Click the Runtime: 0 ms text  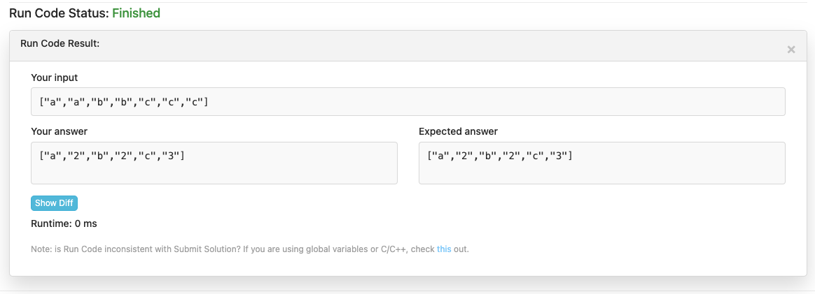point(64,224)
